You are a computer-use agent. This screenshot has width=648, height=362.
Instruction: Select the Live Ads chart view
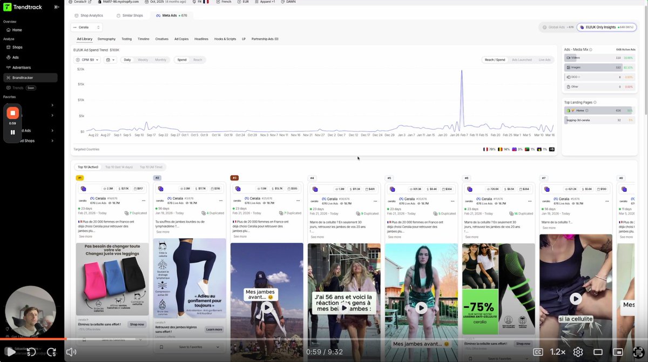pos(544,60)
